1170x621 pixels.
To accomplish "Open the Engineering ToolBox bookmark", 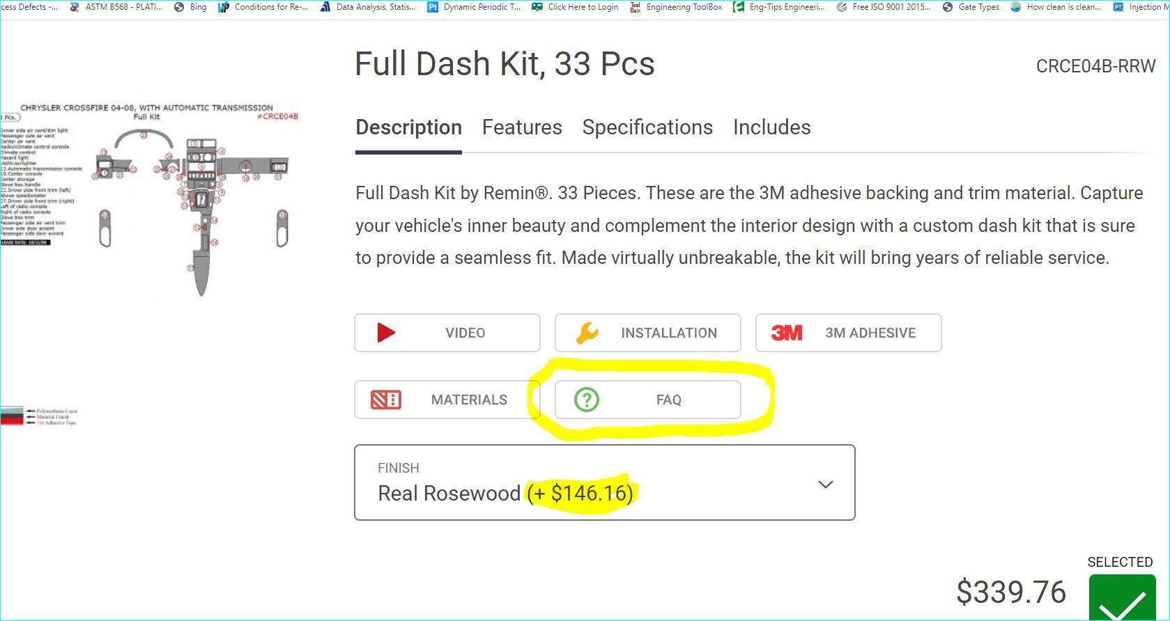I will (676, 7).
